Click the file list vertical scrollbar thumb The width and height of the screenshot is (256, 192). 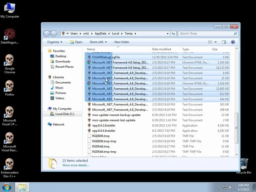[x=236, y=128]
